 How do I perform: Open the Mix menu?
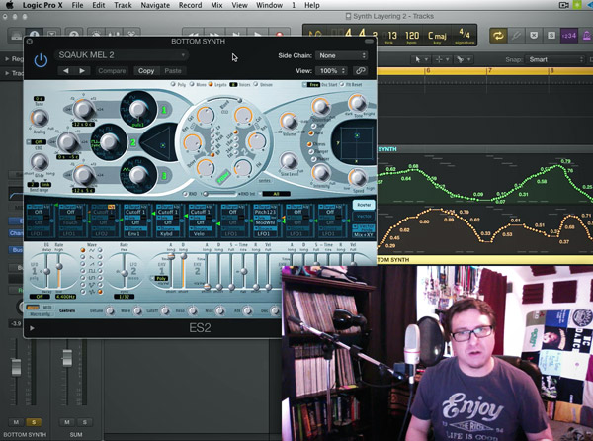(x=216, y=5)
